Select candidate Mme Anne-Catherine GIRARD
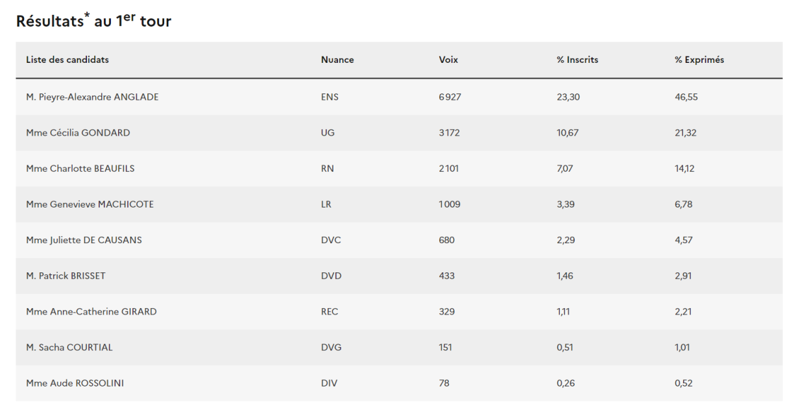Viewport: 794px width, 417px height. click(91, 311)
